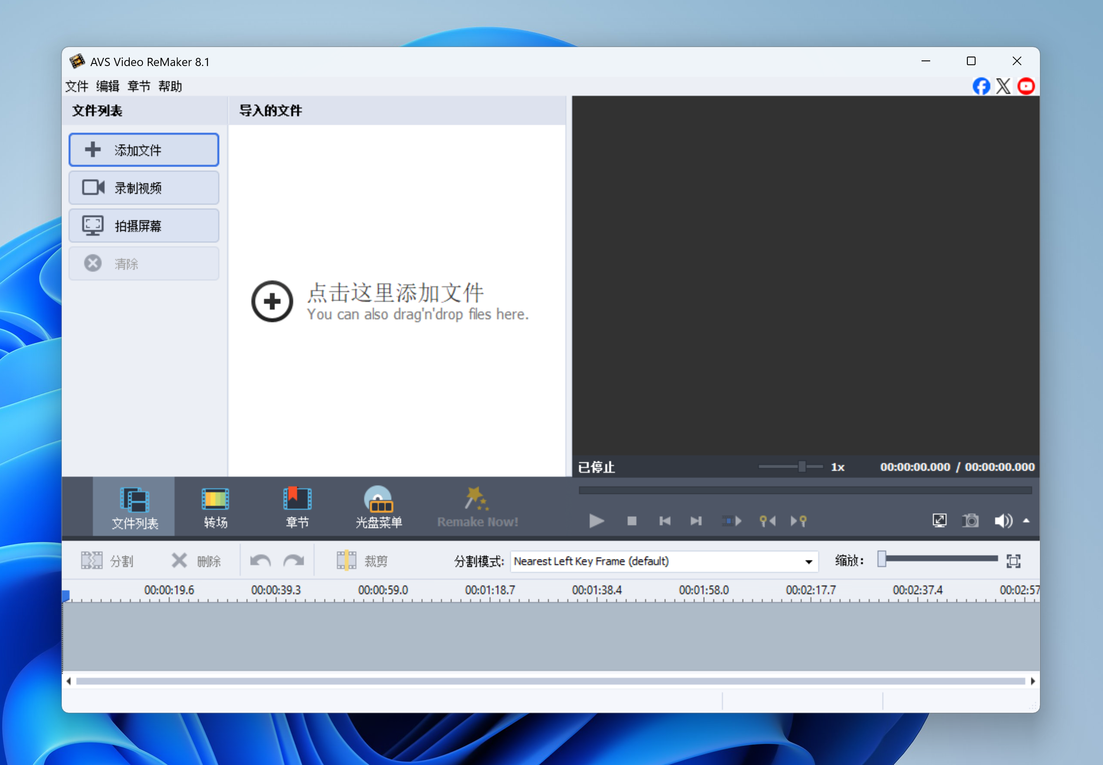1103x765 pixels.
Task: Adjust the 缩放 zoom slider
Action: [938, 559]
